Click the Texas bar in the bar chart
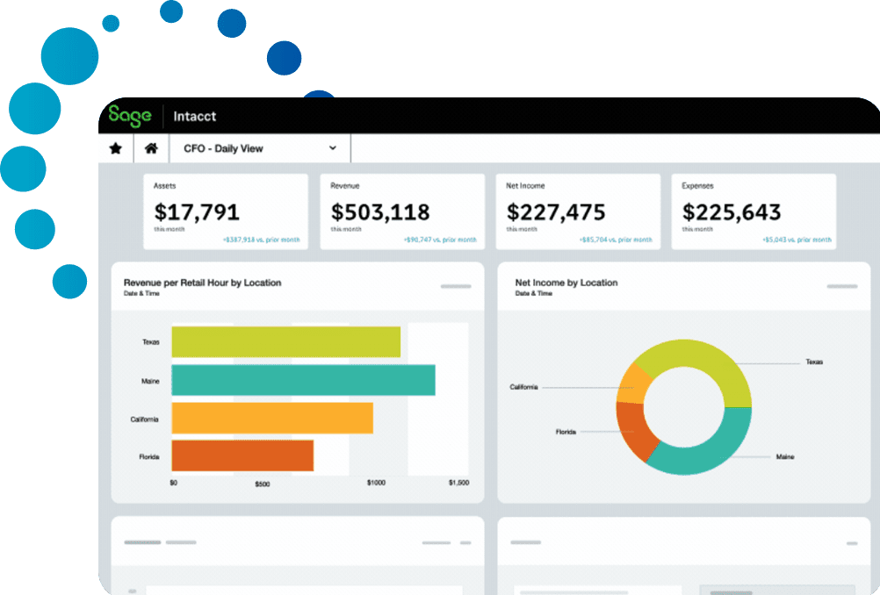 [285, 342]
